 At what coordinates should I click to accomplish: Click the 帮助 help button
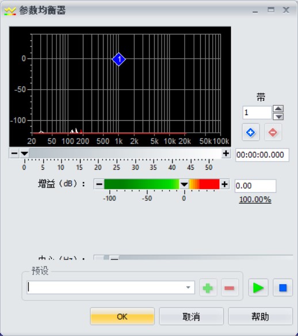click(x=261, y=316)
